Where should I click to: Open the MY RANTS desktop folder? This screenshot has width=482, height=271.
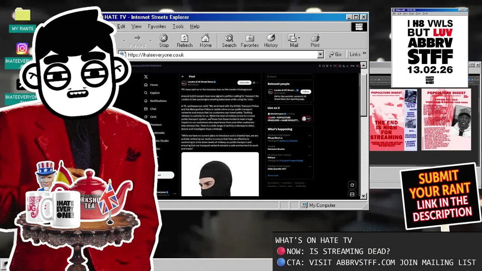(23, 21)
